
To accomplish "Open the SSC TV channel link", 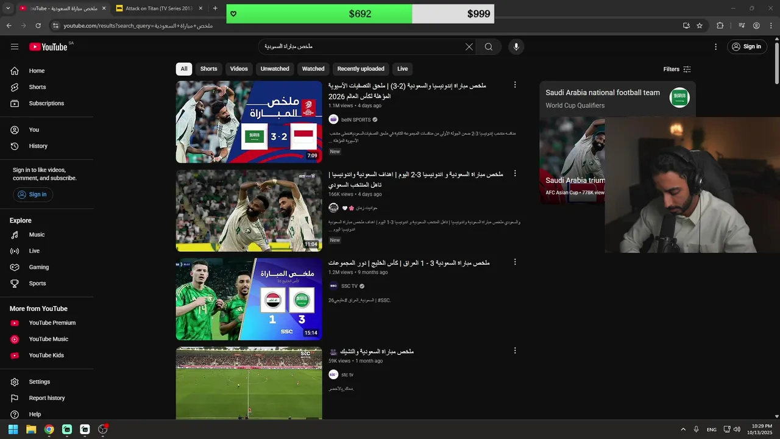I will click(349, 286).
